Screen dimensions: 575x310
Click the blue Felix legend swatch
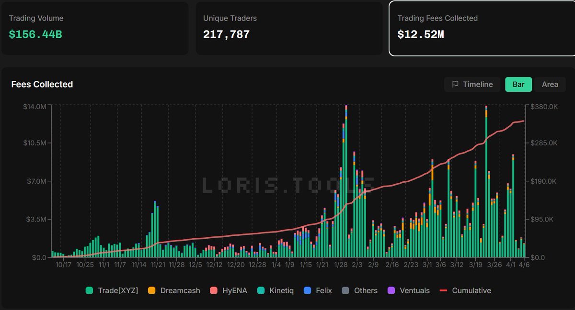(x=307, y=290)
